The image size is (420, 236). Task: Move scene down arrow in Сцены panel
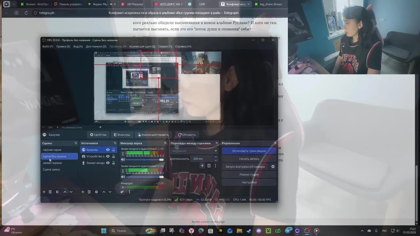tap(71, 192)
